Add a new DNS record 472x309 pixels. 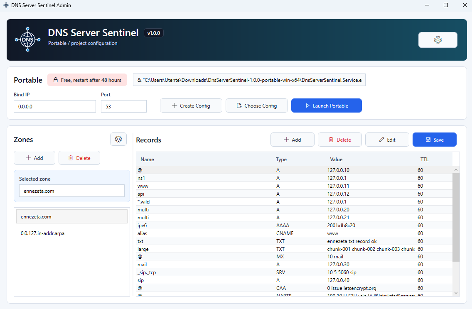292,140
